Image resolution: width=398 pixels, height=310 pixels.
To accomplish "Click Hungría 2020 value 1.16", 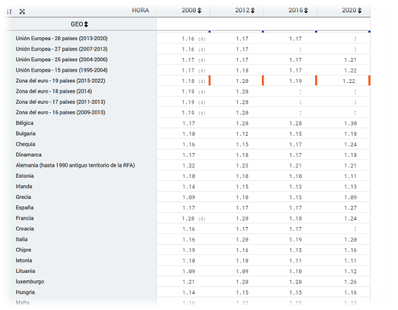I will click(x=350, y=293).
